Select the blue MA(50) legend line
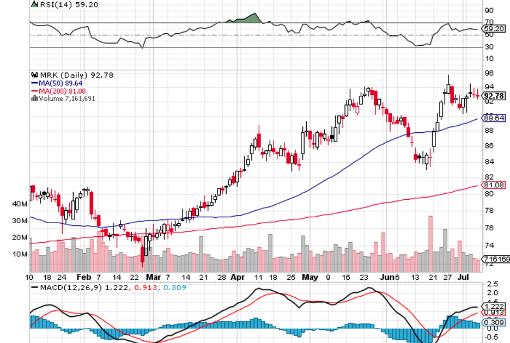 (35, 83)
